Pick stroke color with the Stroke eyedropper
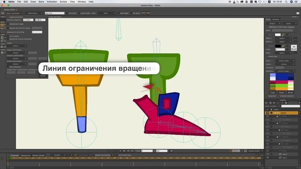The width and height of the screenshot is (301, 169). (x=283, y=46)
